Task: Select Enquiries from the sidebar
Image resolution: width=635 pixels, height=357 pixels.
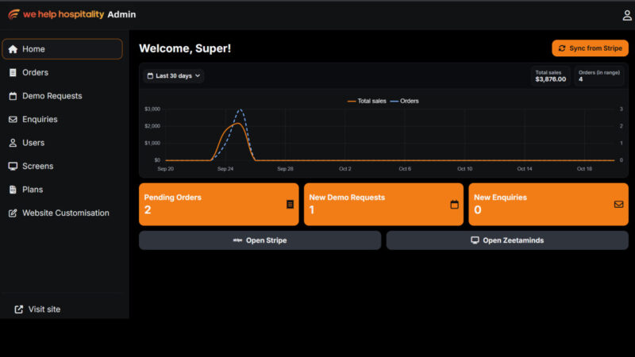Action: (40, 120)
